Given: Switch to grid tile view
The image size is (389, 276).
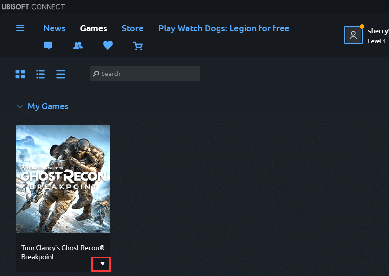Looking at the screenshot, I should [20, 74].
